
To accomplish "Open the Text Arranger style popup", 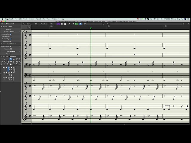I will click(x=15, y=52).
